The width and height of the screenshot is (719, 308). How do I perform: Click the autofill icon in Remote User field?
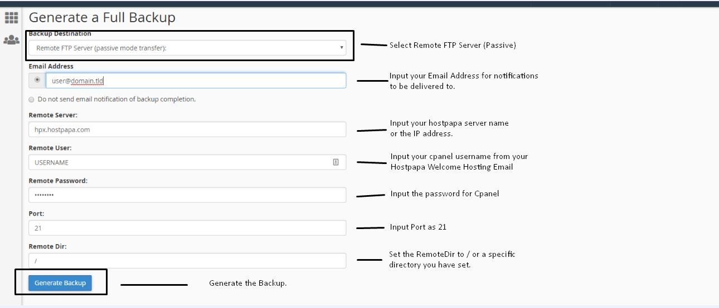pyautogui.click(x=336, y=162)
